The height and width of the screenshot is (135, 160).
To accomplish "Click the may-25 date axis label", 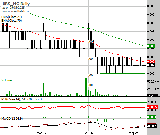I will tap(134, 133).
